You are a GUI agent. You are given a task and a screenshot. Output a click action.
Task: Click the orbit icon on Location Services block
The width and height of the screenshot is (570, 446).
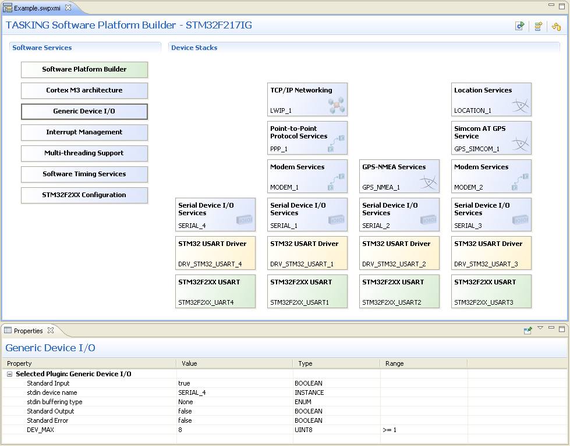point(520,106)
